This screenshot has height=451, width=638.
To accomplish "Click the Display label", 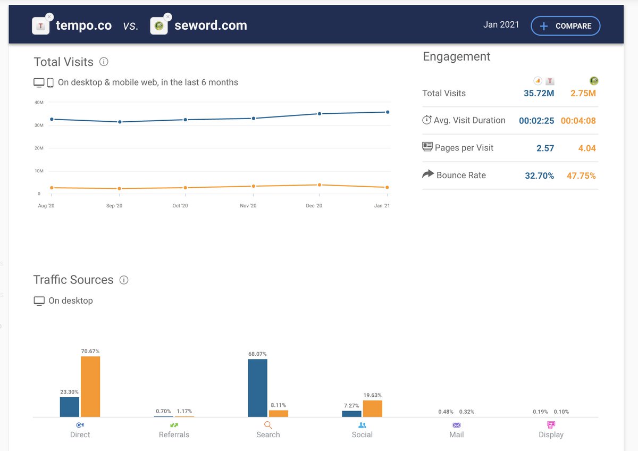I will 551,435.
